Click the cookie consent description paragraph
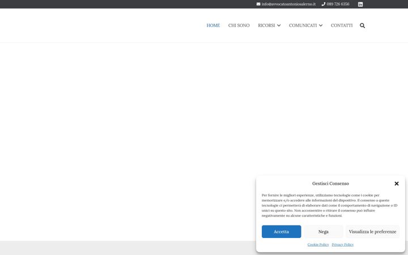The height and width of the screenshot is (255, 408). point(329,205)
